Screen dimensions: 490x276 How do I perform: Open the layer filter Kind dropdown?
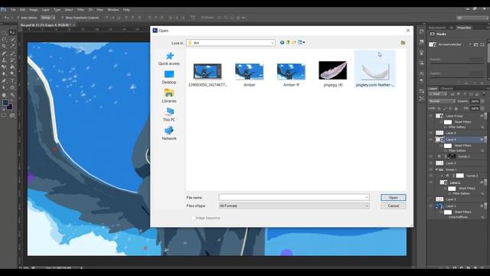point(437,94)
